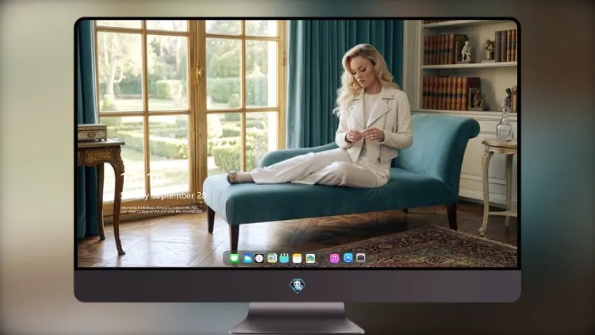595x335 pixels.
Task: Click the September date text on wallpaper
Action: point(163,195)
